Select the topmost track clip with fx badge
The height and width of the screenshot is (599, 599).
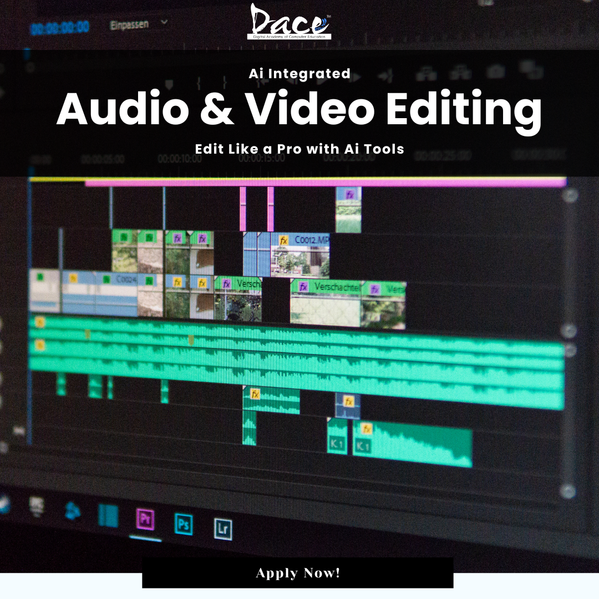tap(348, 210)
